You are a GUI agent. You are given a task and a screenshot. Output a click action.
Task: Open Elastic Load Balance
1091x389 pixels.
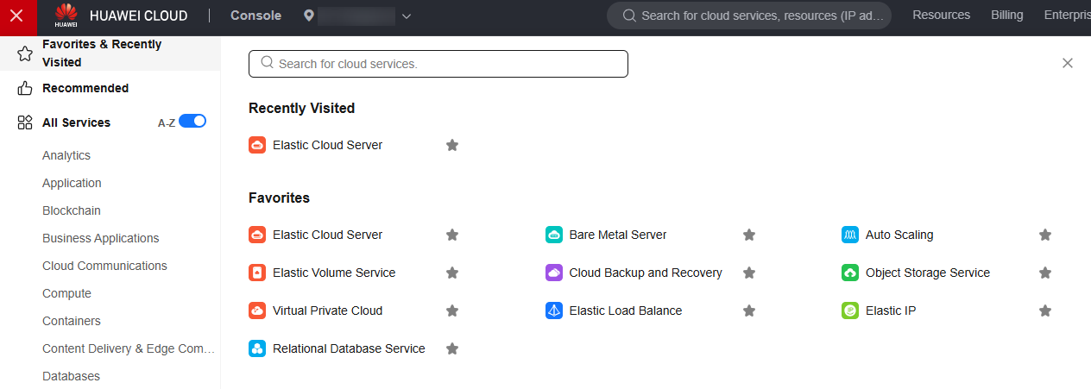pos(626,311)
